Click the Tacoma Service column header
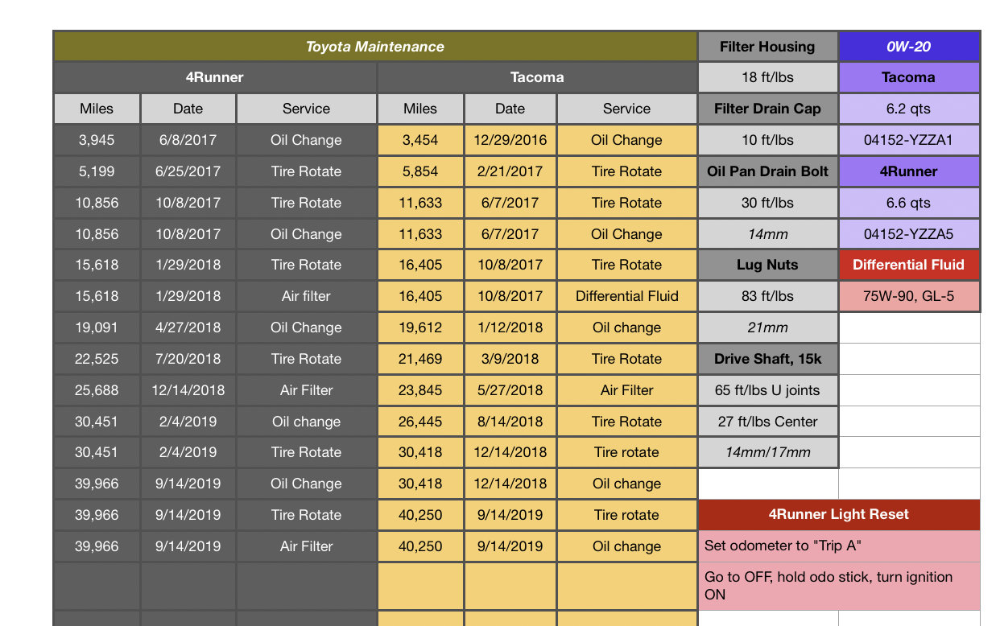 pyautogui.click(x=627, y=109)
